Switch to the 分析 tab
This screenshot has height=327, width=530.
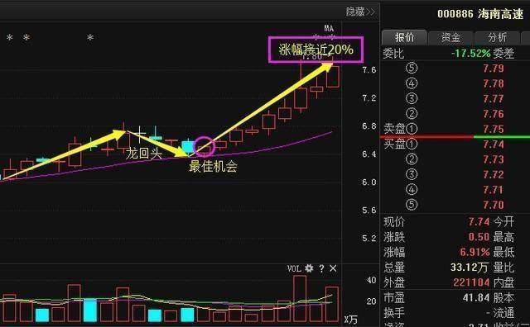click(x=497, y=37)
